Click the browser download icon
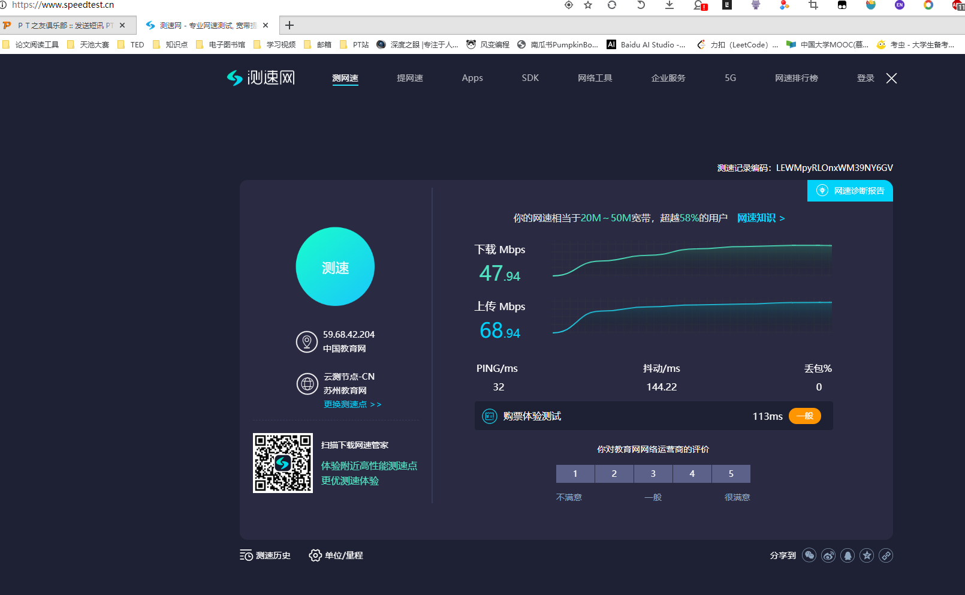The width and height of the screenshot is (965, 595). (670, 5)
